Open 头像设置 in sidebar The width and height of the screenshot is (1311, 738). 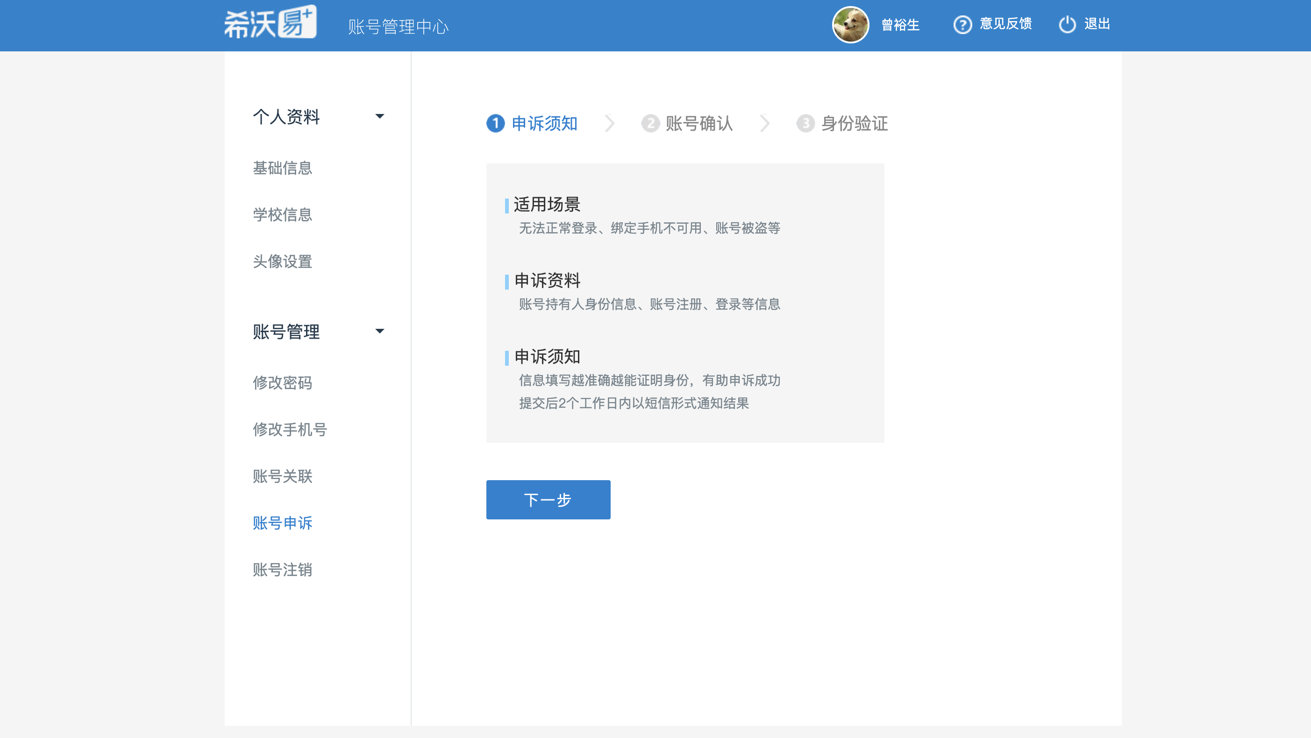click(283, 262)
